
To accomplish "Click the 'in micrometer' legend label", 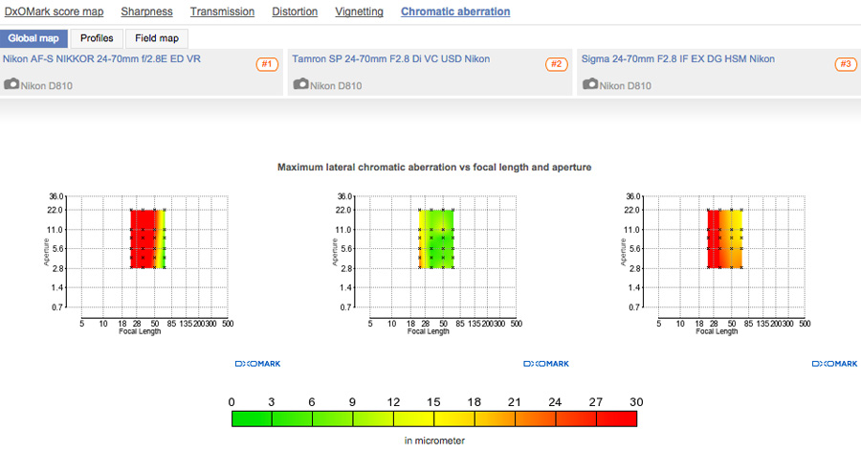I will (434, 441).
